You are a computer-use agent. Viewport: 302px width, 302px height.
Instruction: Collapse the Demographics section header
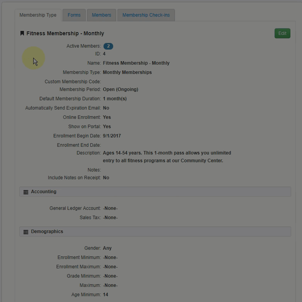click(x=155, y=232)
